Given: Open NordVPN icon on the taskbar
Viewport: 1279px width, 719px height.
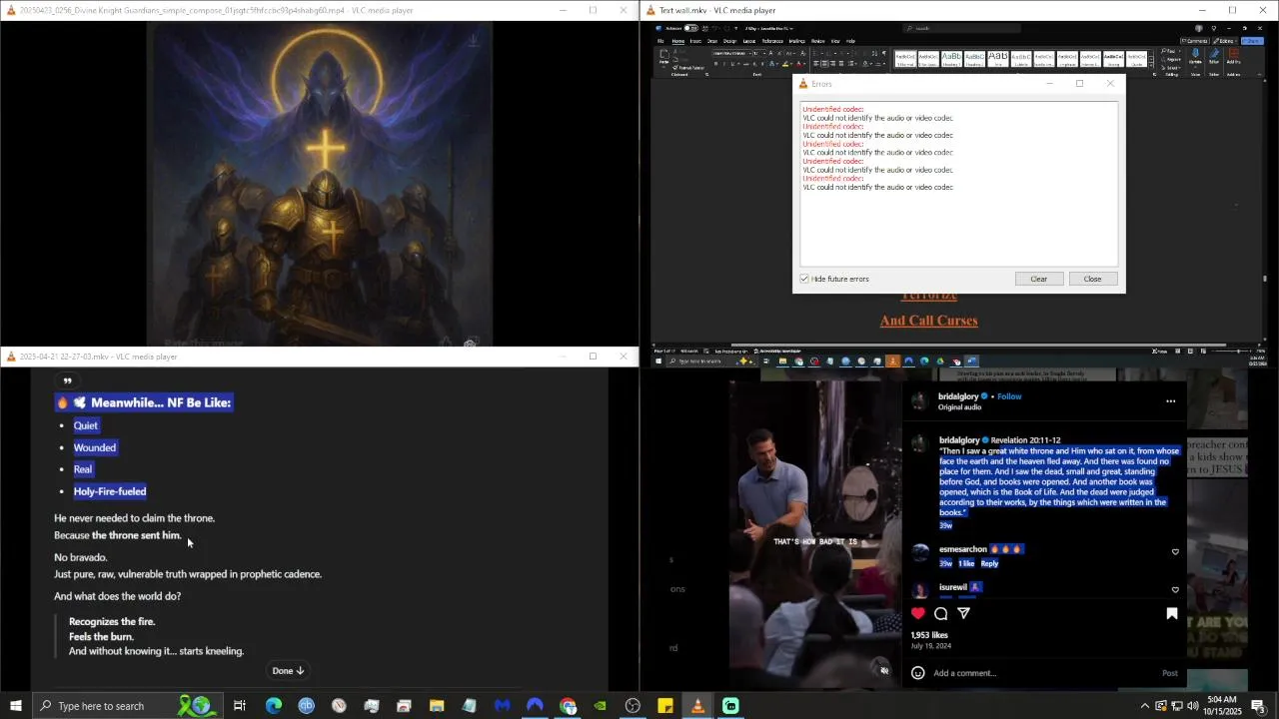Looking at the screenshot, I should [x=535, y=706].
